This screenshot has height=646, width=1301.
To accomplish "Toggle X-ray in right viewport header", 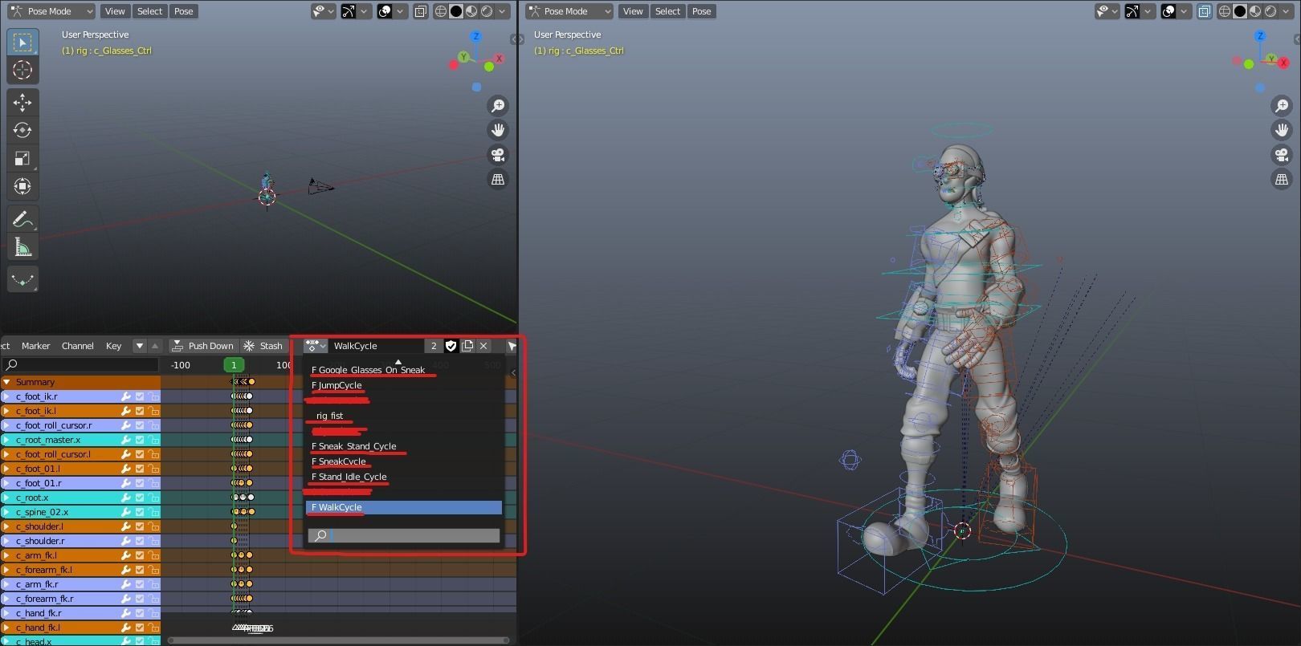I will click(1204, 11).
